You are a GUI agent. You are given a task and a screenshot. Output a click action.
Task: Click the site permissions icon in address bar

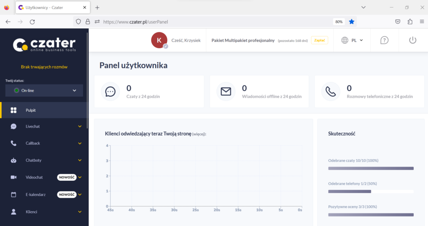(x=97, y=22)
